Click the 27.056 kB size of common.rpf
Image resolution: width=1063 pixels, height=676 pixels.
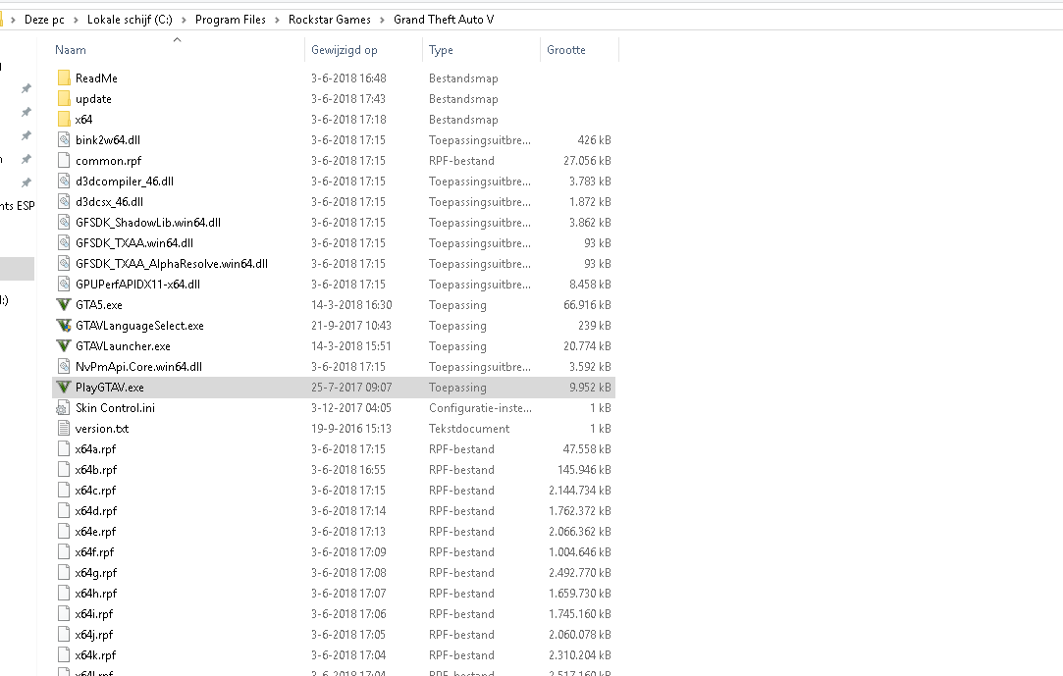click(587, 161)
